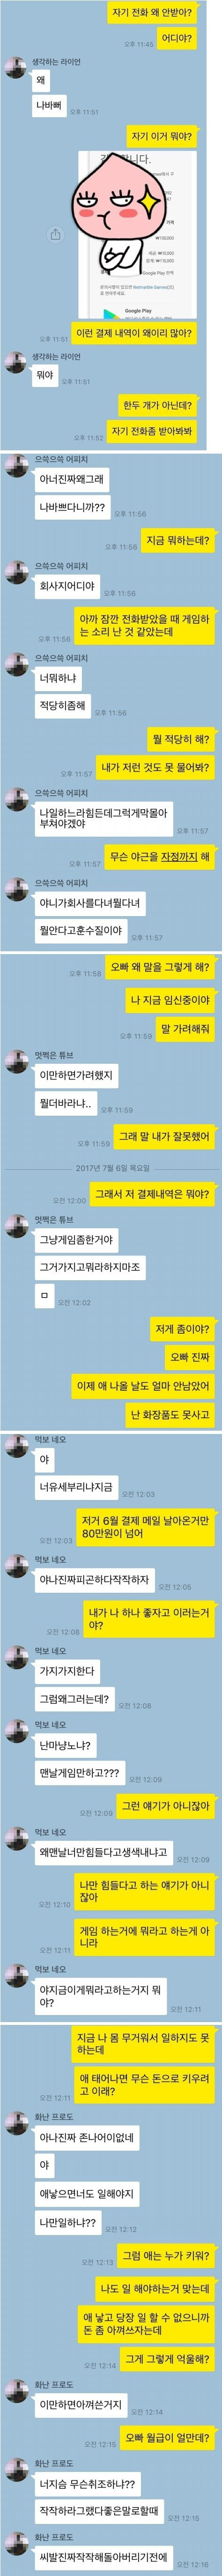This screenshot has width=222, height=2576.
Task: Open avatar next to '이만하면가려했지' message
Action: click(15, 1063)
